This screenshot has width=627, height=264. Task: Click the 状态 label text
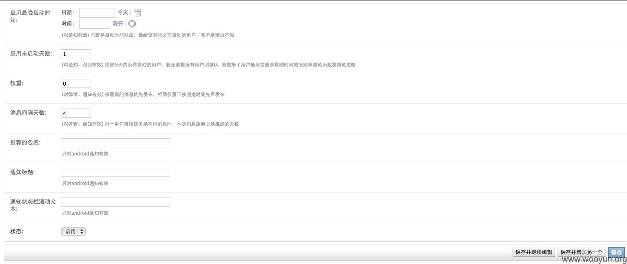17,231
